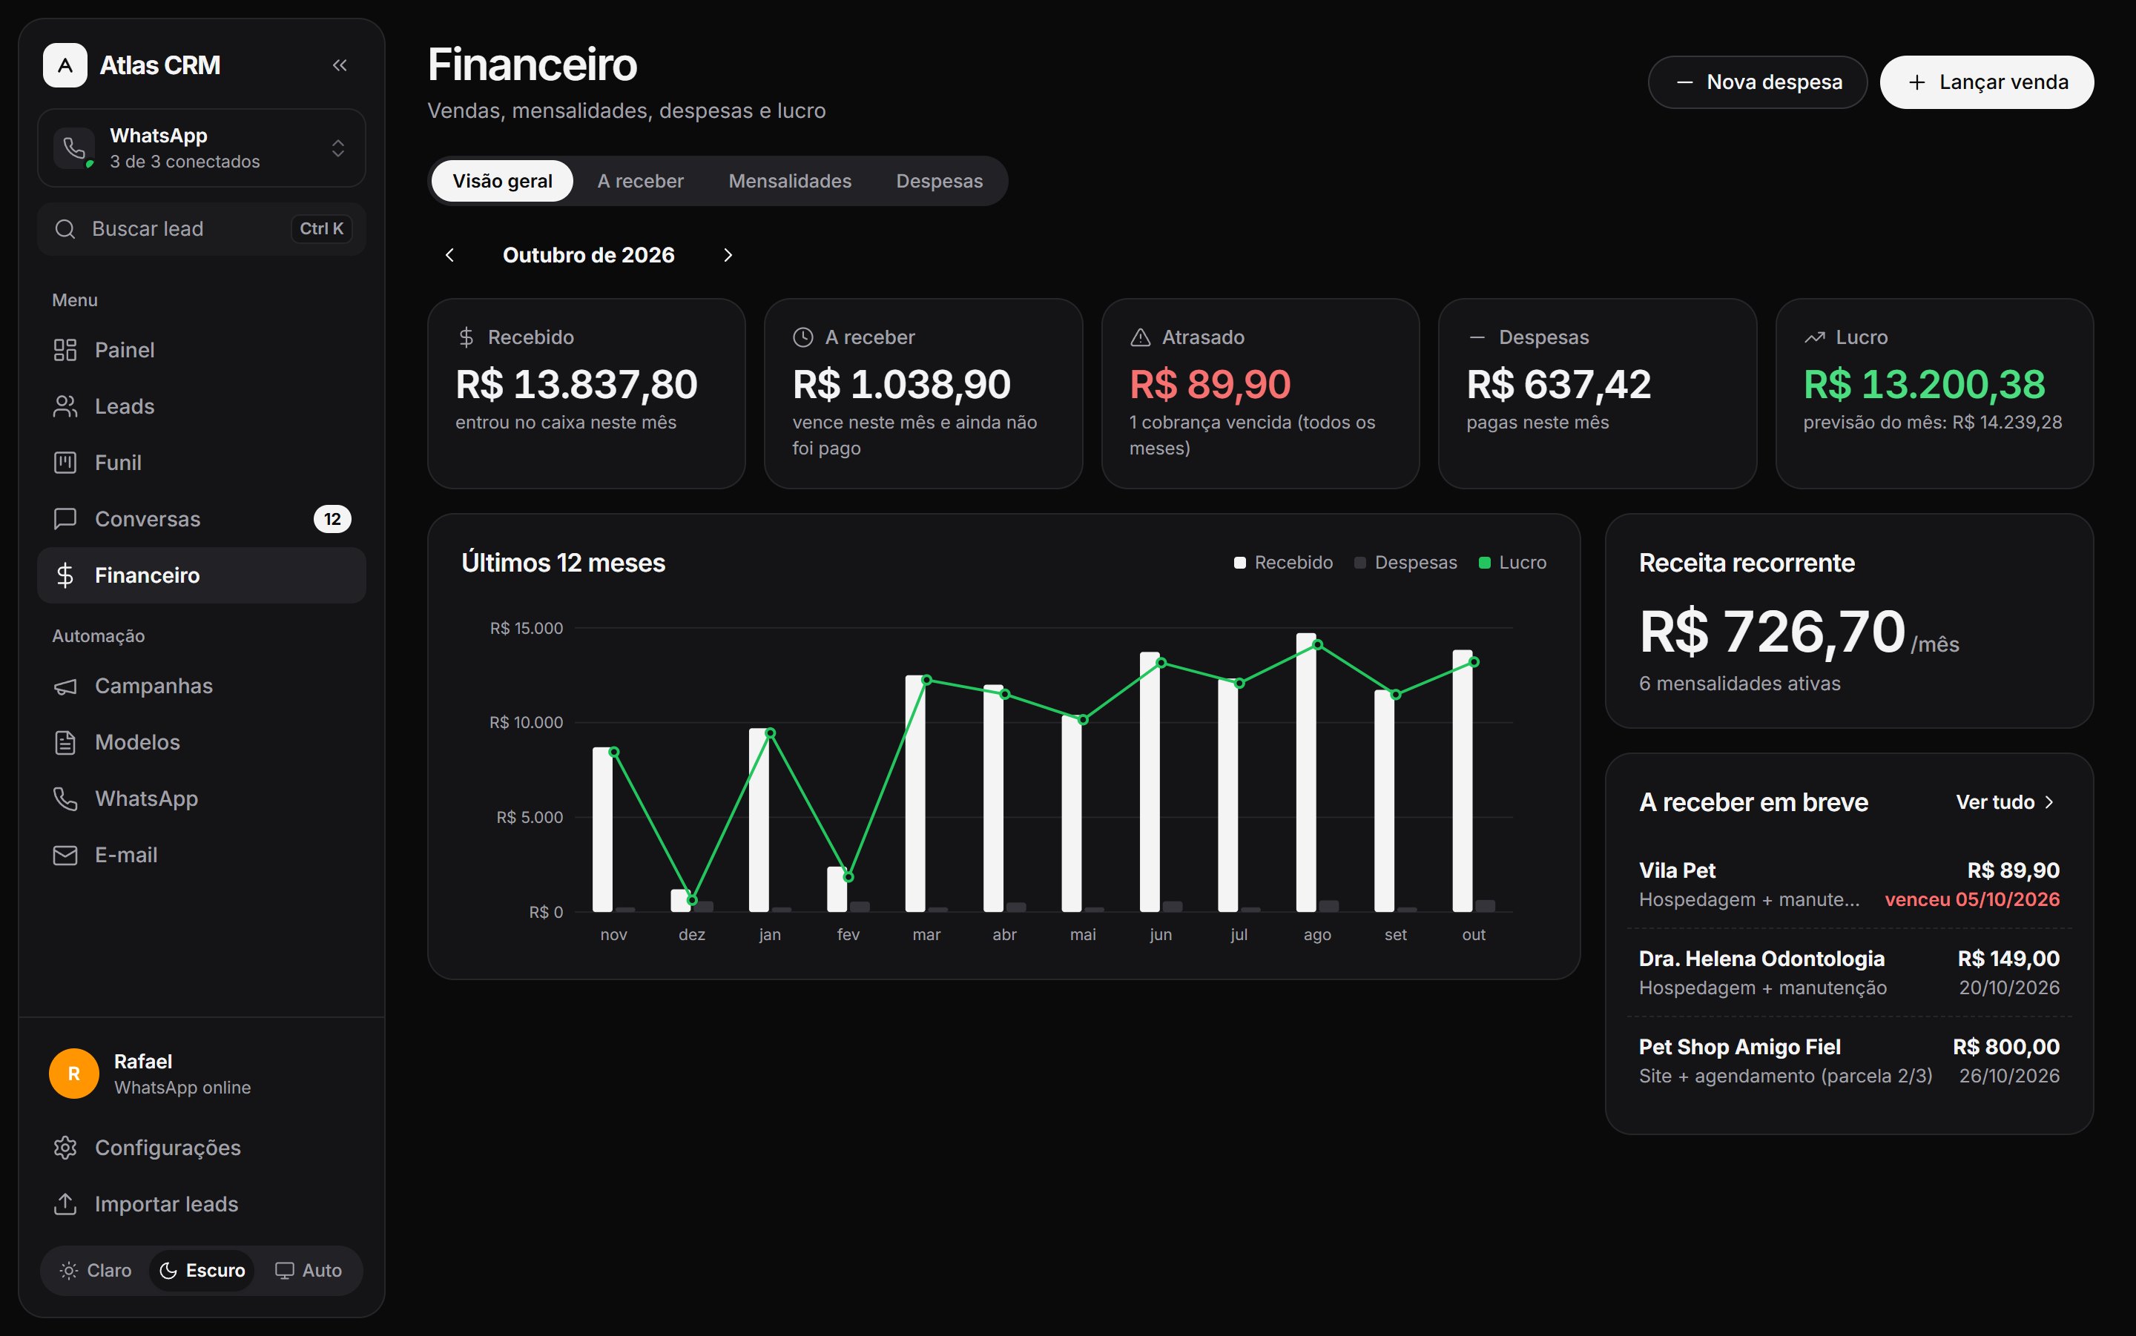Image resolution: width=2136 pixels, height=1336 pixels.
Task: Switch theme to Claro
Action: pos(96,1271)
